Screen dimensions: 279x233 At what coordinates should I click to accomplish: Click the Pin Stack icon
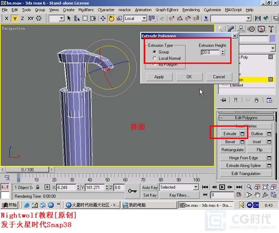click(223, 100)
